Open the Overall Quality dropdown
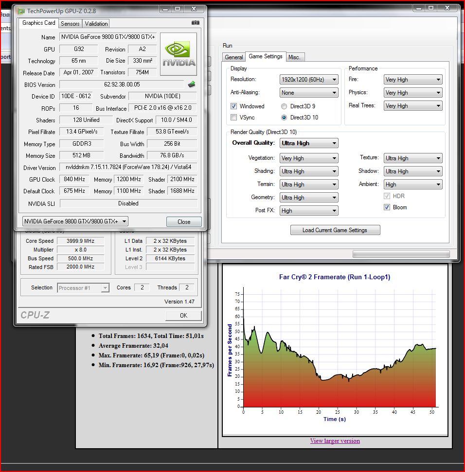The width and height of the screenshot is (465, 472). 309,143
